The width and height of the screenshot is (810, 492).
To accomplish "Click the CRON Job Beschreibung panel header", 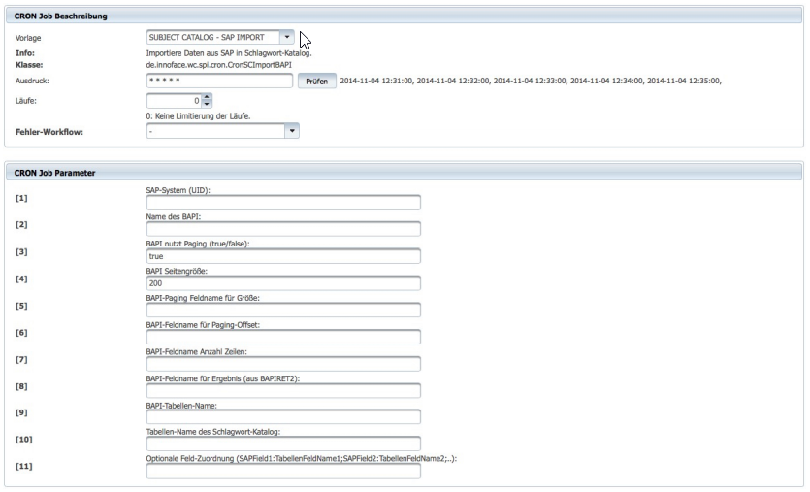I will pyautogui.click(x=404, y=16).
